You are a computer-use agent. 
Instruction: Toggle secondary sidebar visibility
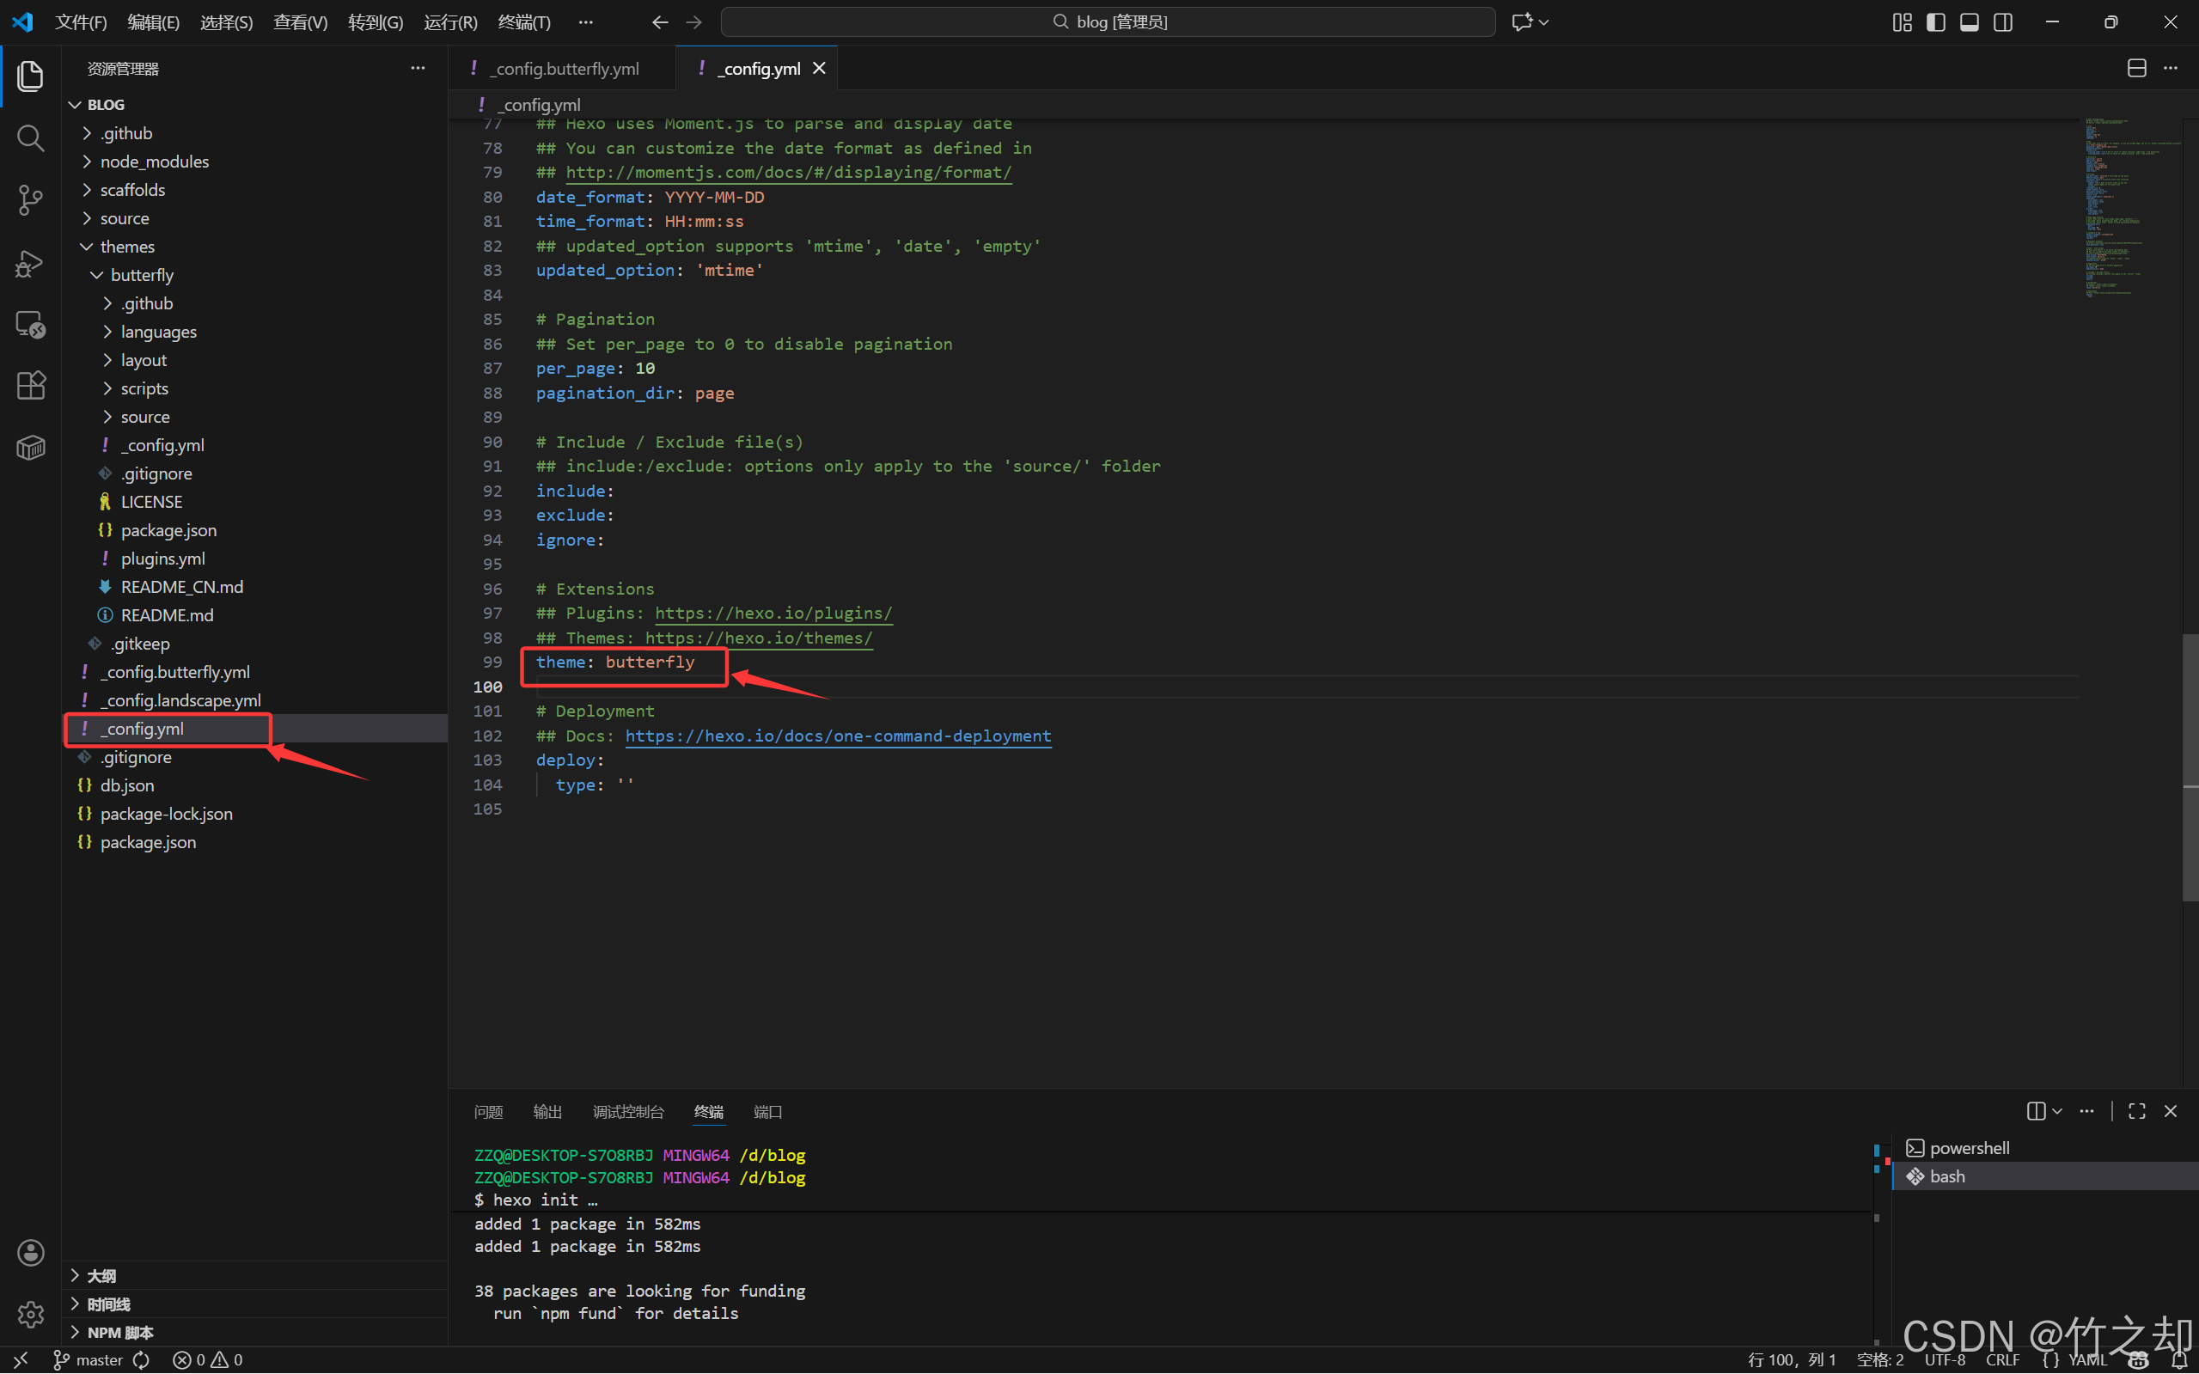pos(2003,21)
